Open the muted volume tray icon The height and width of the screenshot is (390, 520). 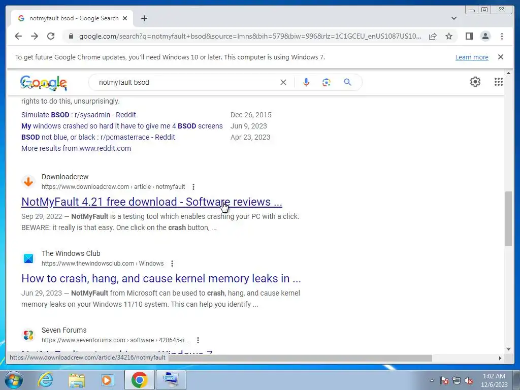[469, 380]
